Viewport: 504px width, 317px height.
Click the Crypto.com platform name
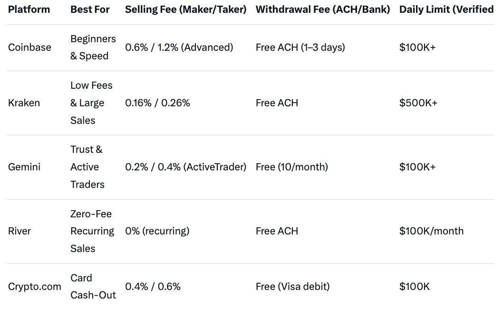click(x=35, y=287)
